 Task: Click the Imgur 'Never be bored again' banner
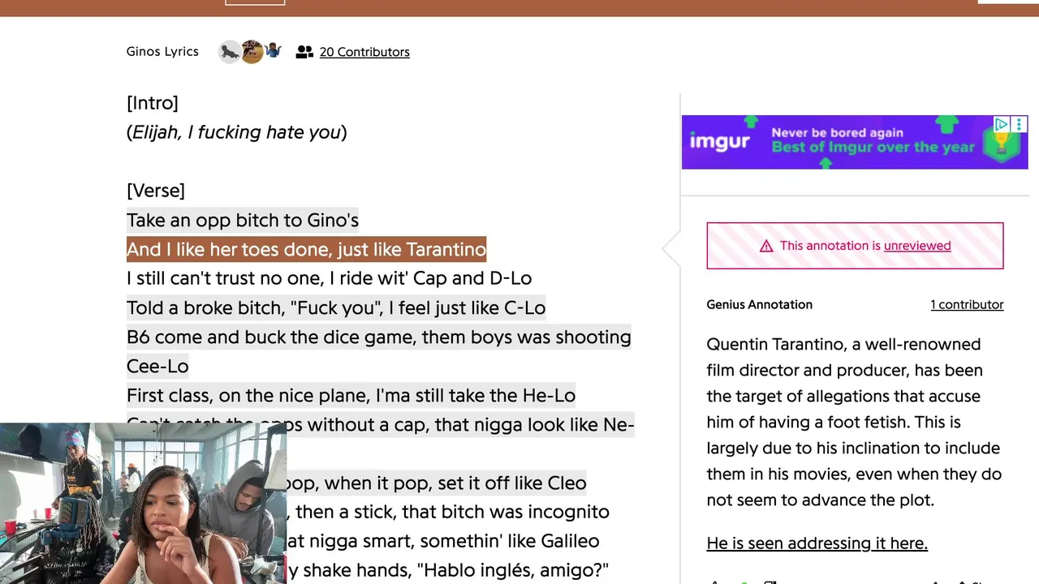(855, 142)
